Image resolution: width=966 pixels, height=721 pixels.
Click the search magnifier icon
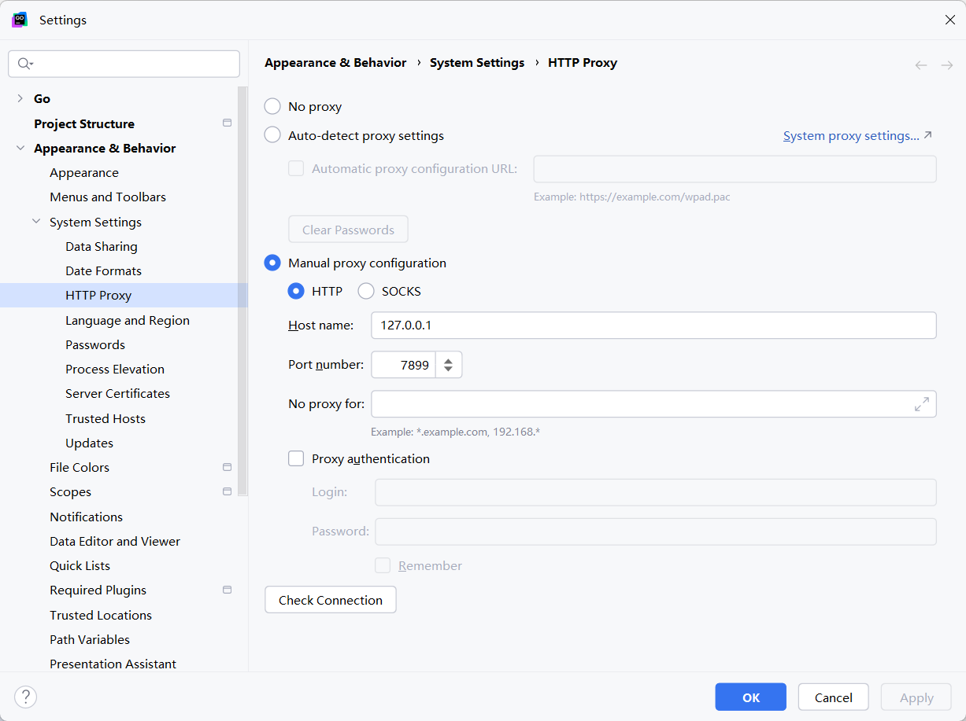pyautogui.click(x=24, y=64)
